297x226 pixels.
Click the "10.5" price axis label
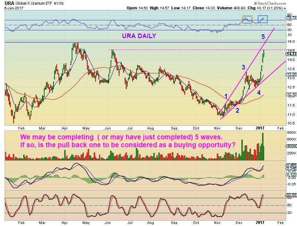click(x=291, y=123)
